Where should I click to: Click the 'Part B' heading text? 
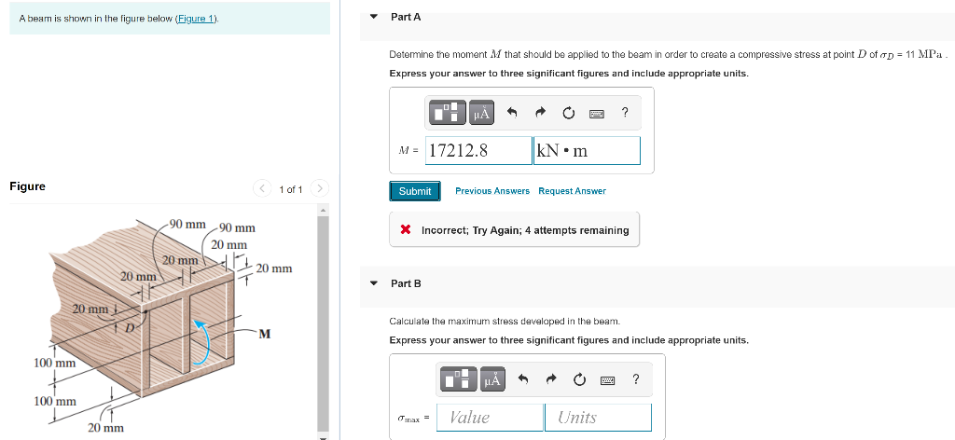pyautogui.click(x=406, y=283)
